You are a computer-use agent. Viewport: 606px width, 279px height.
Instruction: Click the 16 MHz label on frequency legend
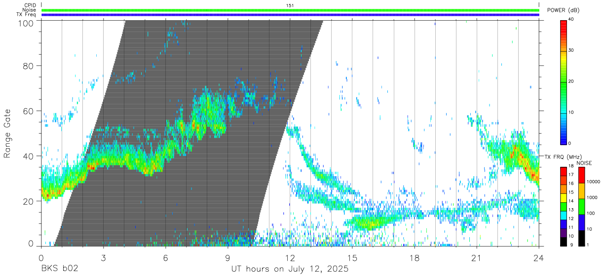(x=570, y=184)
